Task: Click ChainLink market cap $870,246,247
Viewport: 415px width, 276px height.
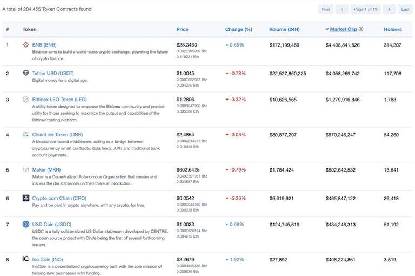Action: (x=340, y=135)
